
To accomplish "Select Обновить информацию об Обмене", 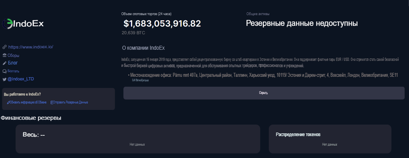I will pyautogui.click(x=28, y=102).
